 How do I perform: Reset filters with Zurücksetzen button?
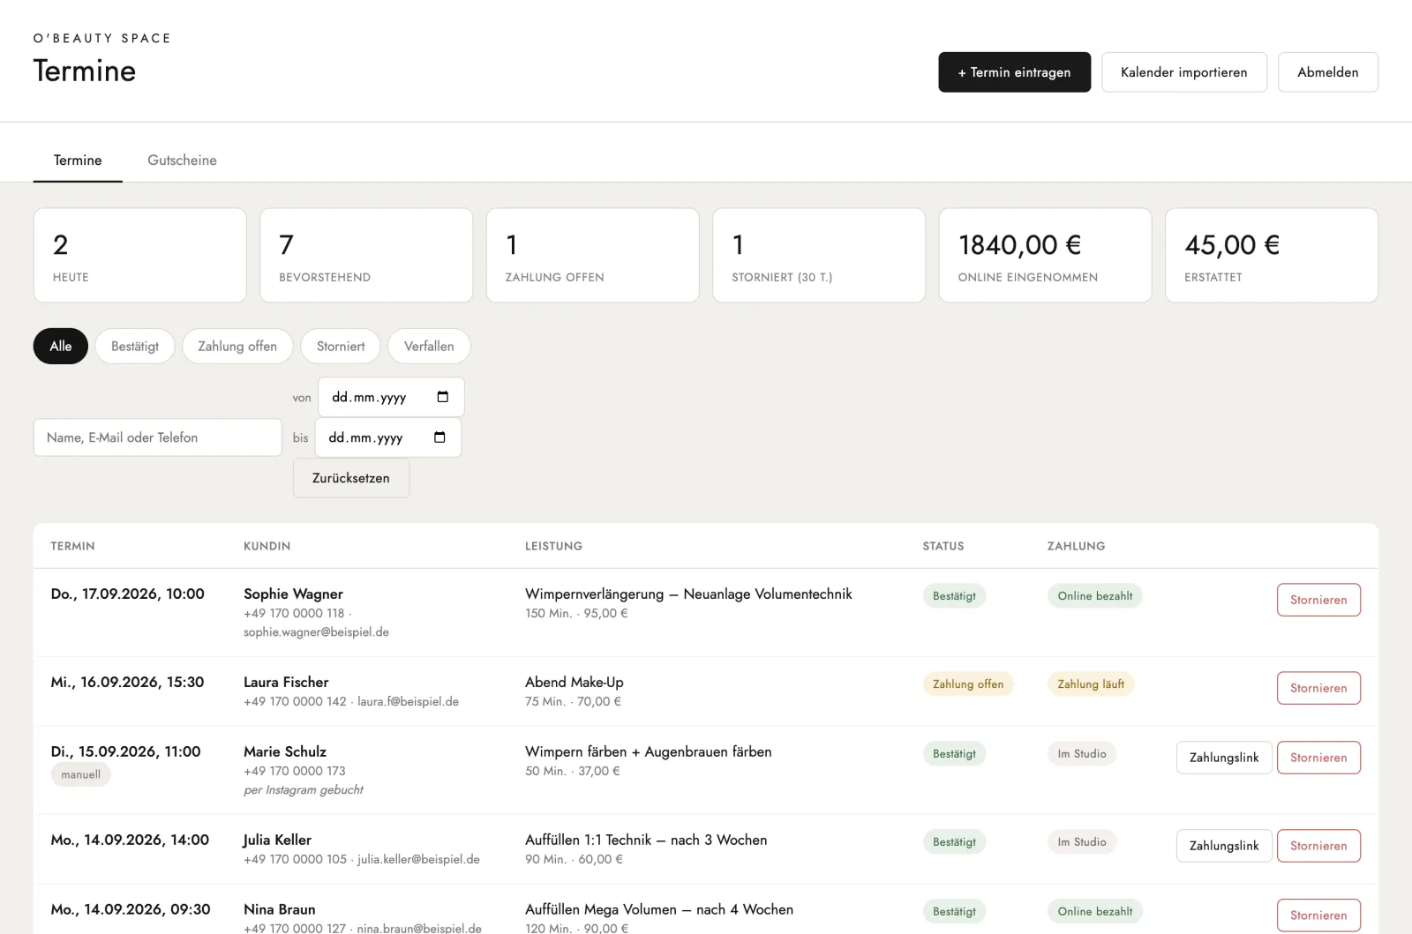point(351,478)
